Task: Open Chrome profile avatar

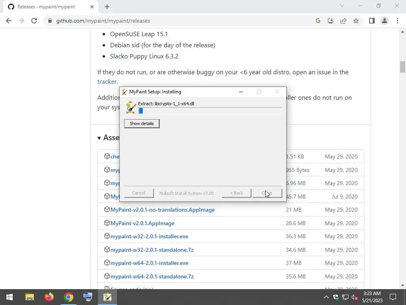Action: (x=385, y=21)
